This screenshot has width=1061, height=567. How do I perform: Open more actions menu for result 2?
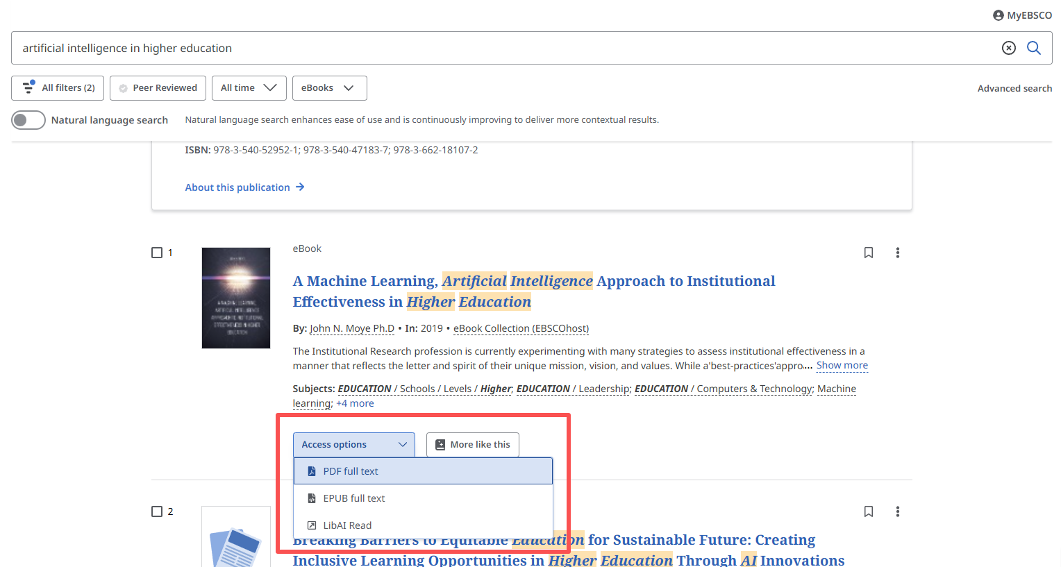pos(897,511)
